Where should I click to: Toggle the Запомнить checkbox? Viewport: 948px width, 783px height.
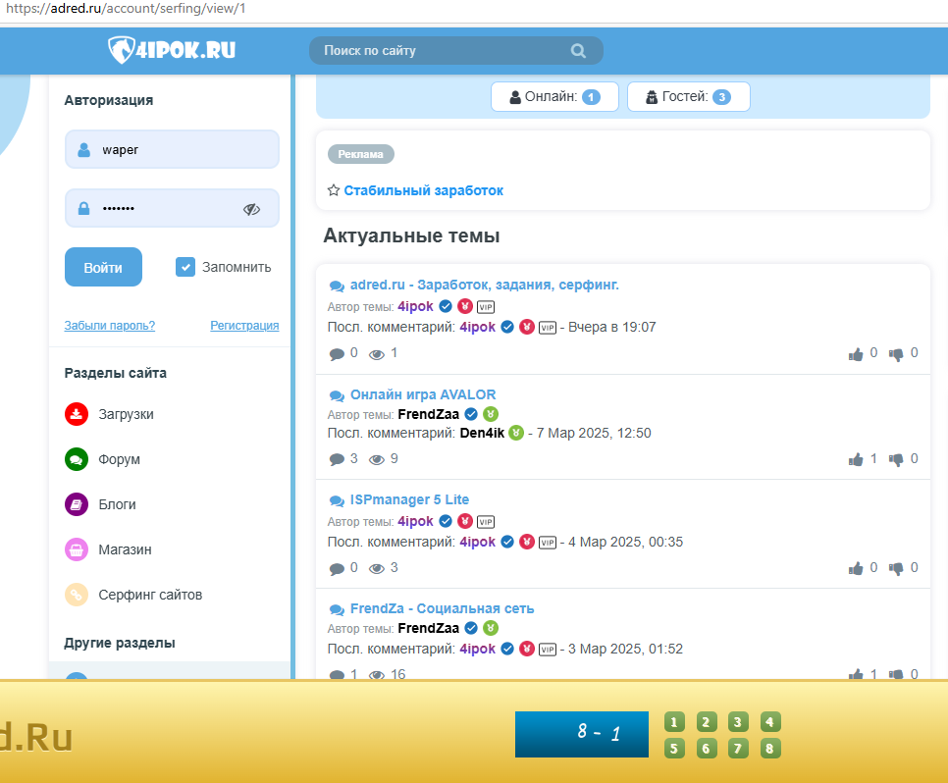[x=185, y=267]
